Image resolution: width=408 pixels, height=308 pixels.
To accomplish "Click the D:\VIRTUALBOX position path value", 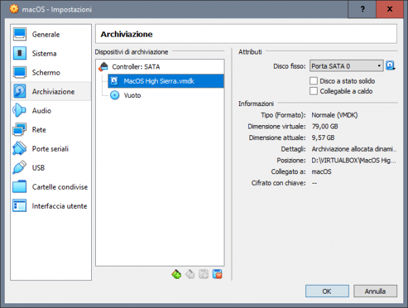I will [x=354, y=160].
